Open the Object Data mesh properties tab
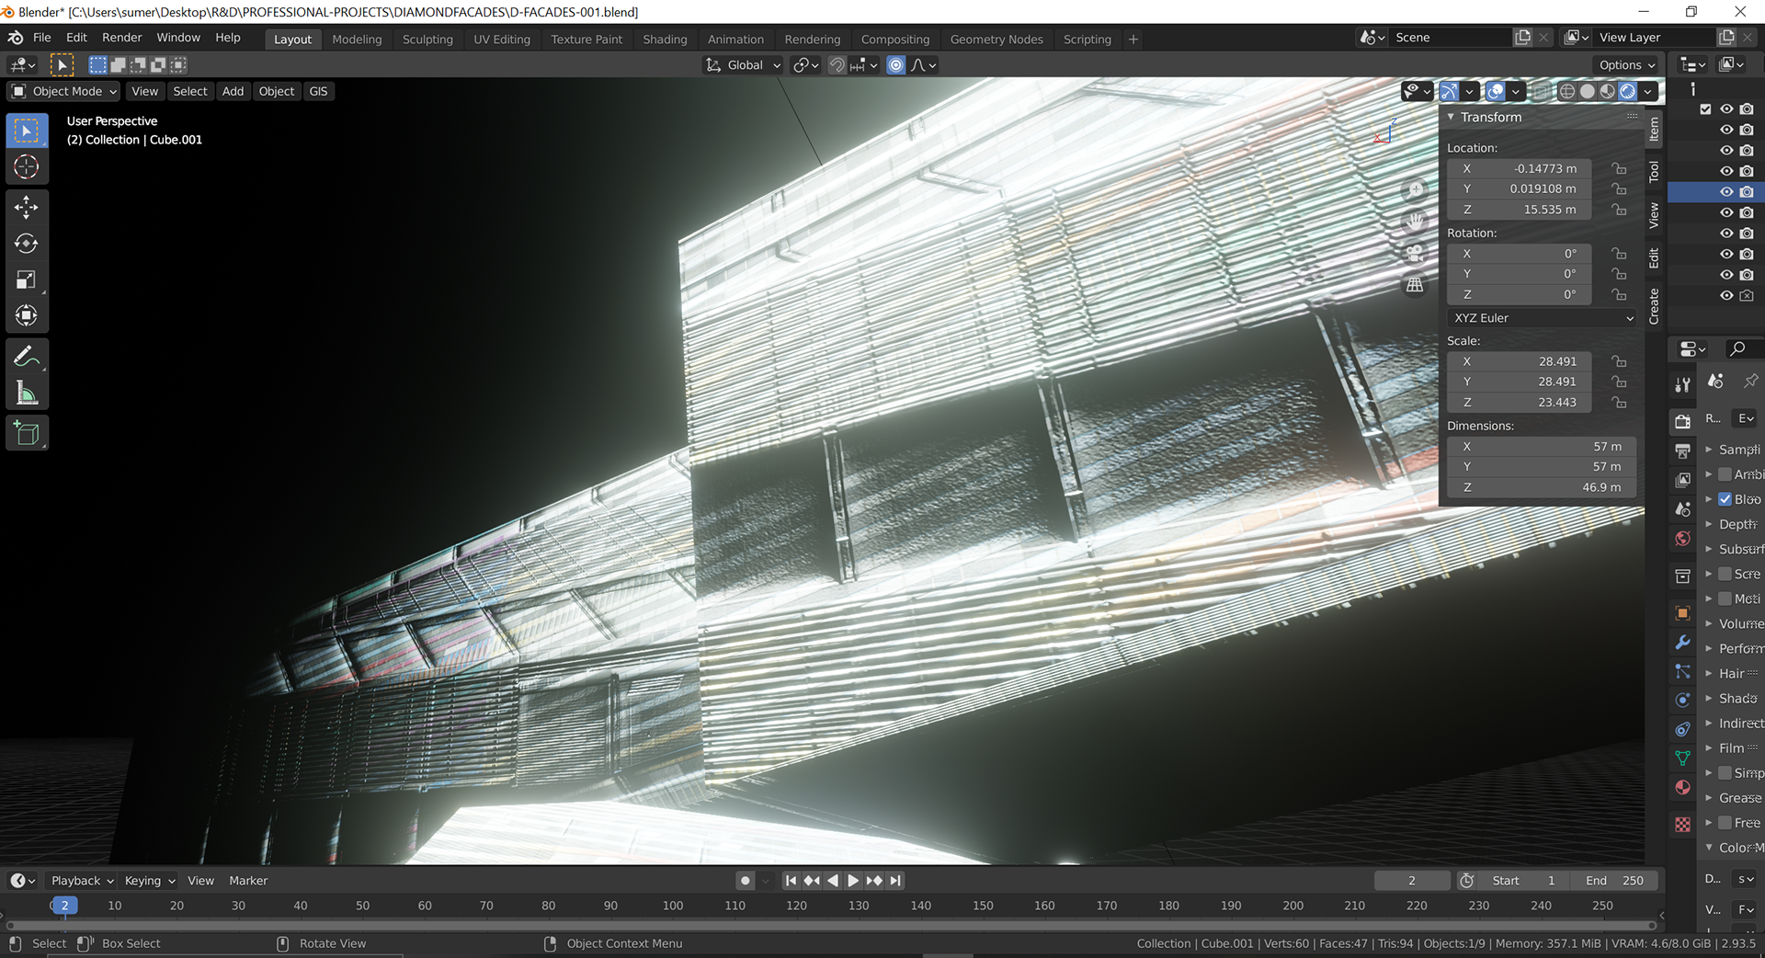The width and height of the screenshot is (1765, 958). click(1682, 758)
